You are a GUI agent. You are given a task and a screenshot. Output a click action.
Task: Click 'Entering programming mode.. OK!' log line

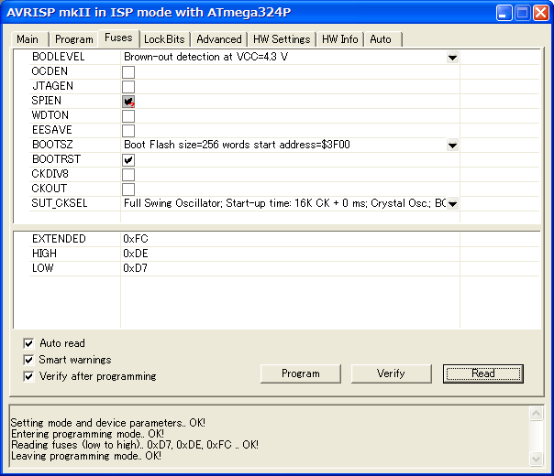[87, 434]
